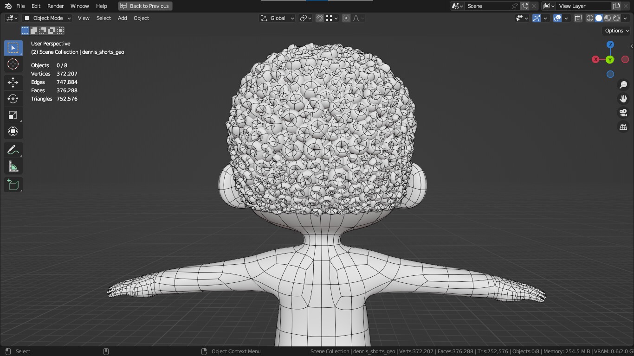This screenshot has height=356, width=634.
Task: Add a new View Layer
Action: tap(616, 6)
